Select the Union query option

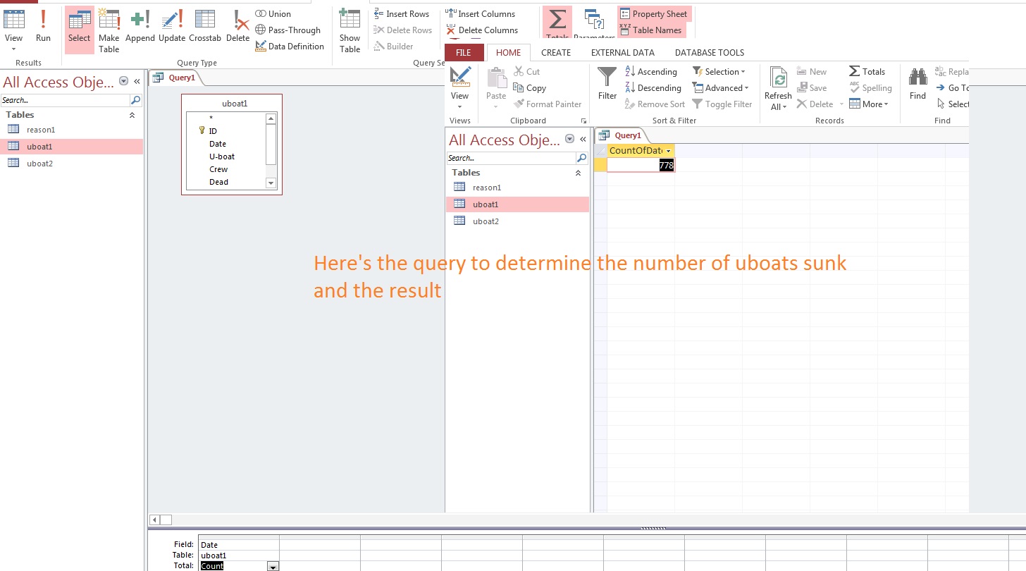(273, 13)
